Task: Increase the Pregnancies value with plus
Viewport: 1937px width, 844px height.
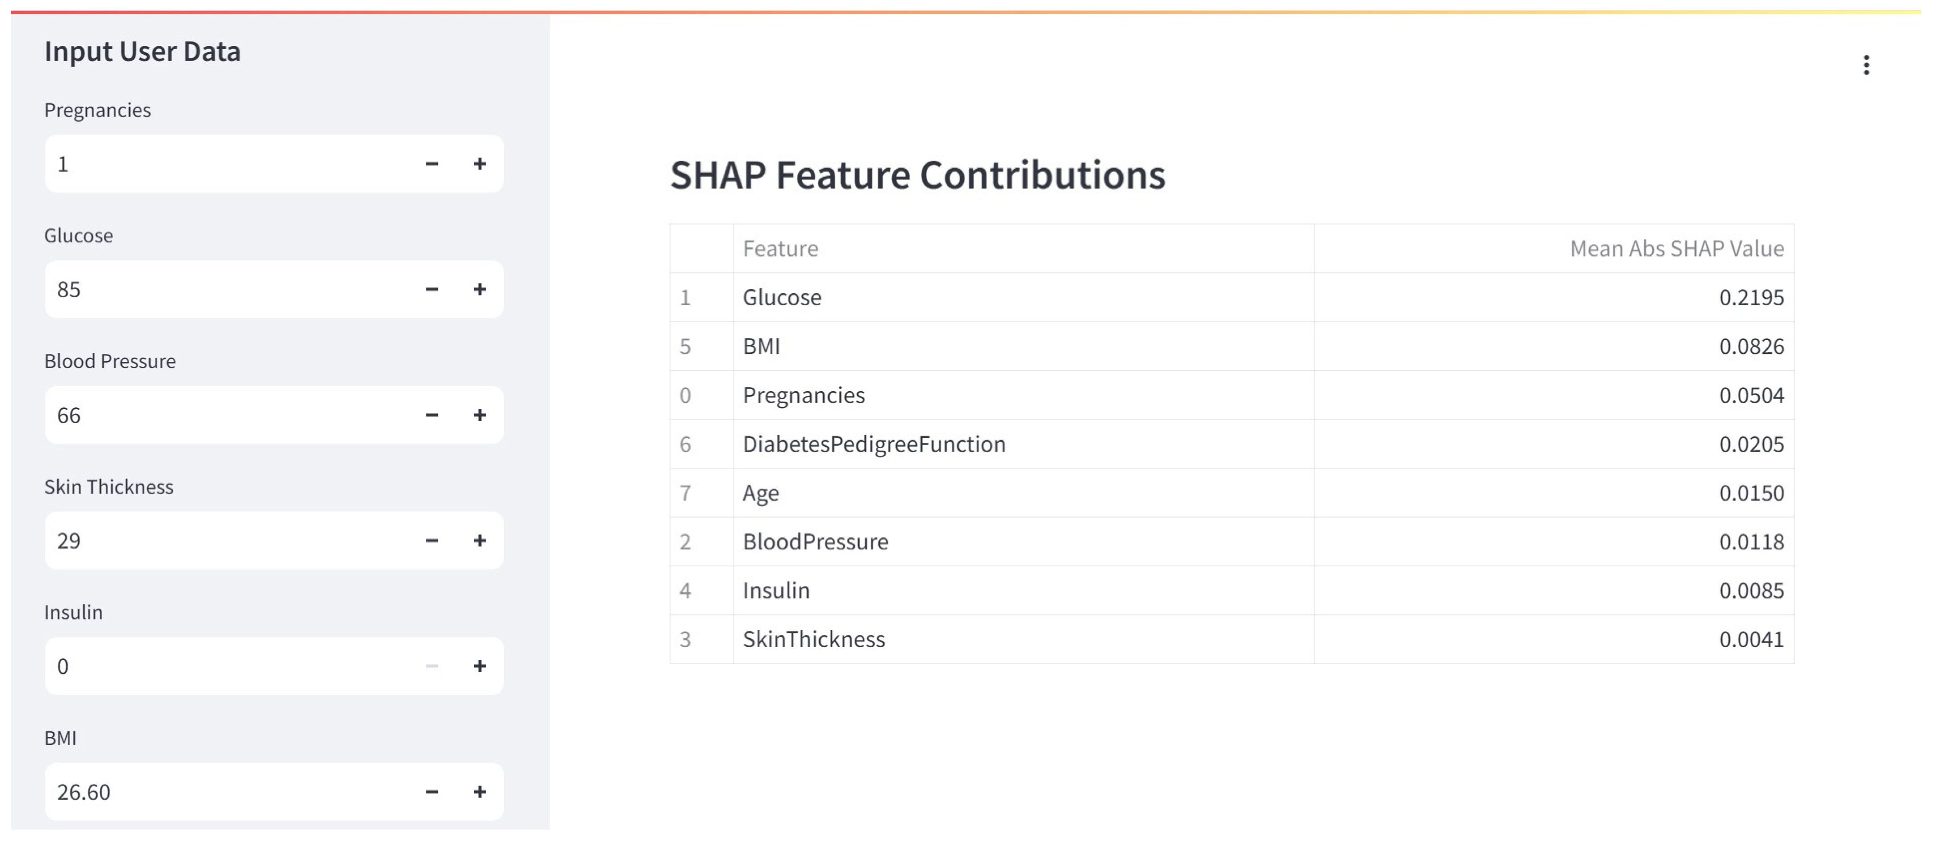Action: point(480,164)
